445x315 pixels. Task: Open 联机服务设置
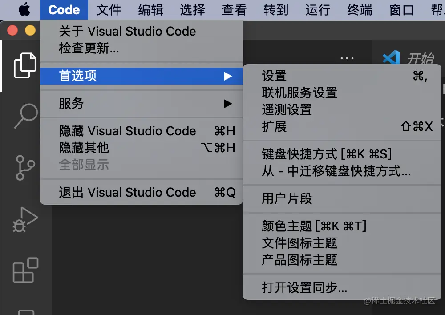(x=342, y=93)
